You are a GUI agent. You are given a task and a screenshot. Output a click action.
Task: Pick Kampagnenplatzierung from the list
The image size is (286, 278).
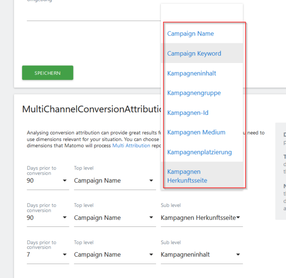tap(202, 152)
